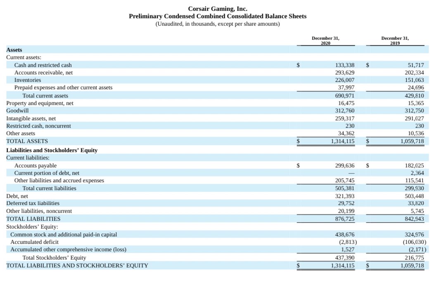The width and height of the screenshot is (439, 281).
Task: Select the December 31, 2020 column header
Action: (x=325, y=40)
